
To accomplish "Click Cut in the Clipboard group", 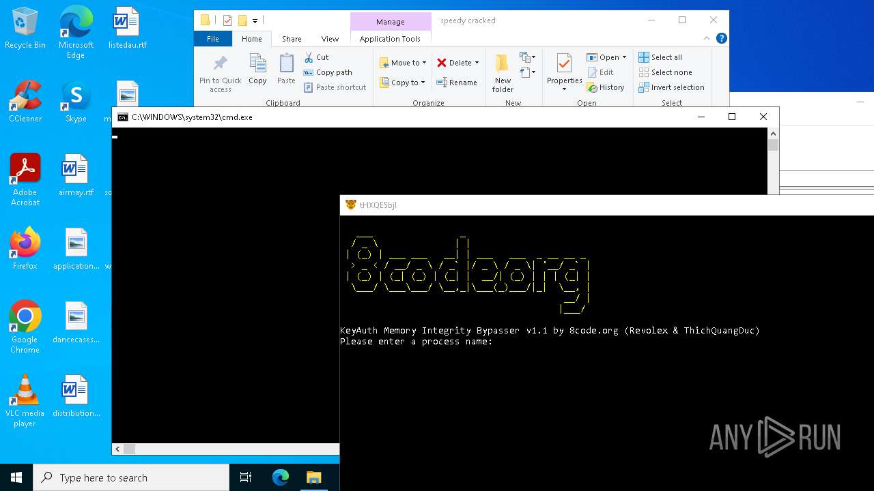I will pyautogui.click(x=316, y=57).
